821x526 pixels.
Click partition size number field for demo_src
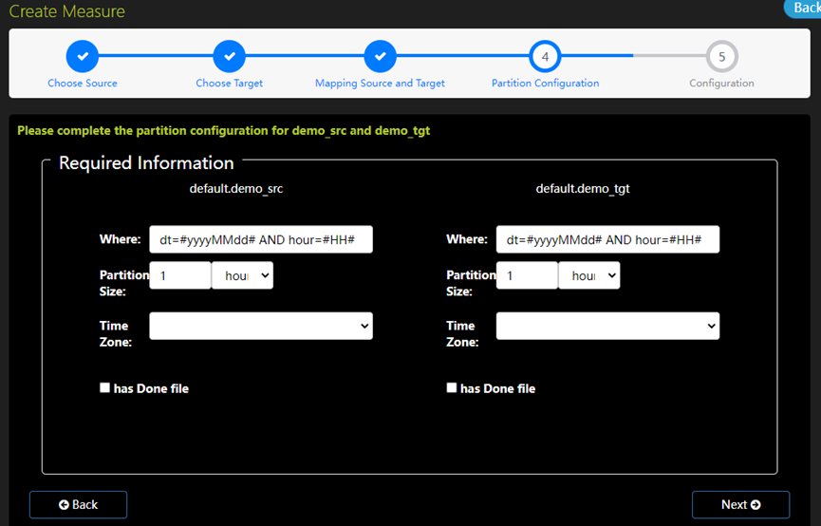pyautogui.click(x=180, y=275)
